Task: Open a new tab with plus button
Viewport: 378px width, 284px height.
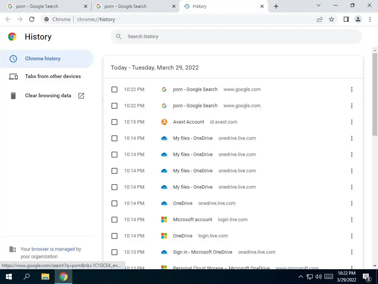Action: point(276,6)
